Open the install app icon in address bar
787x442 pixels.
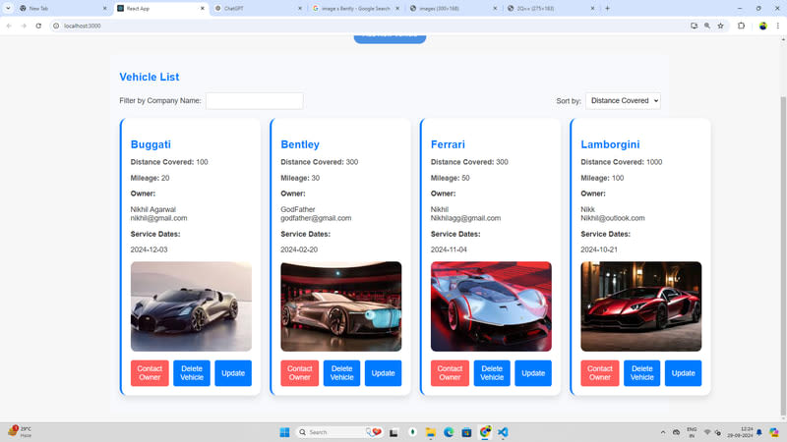click(x=694, y=26)
